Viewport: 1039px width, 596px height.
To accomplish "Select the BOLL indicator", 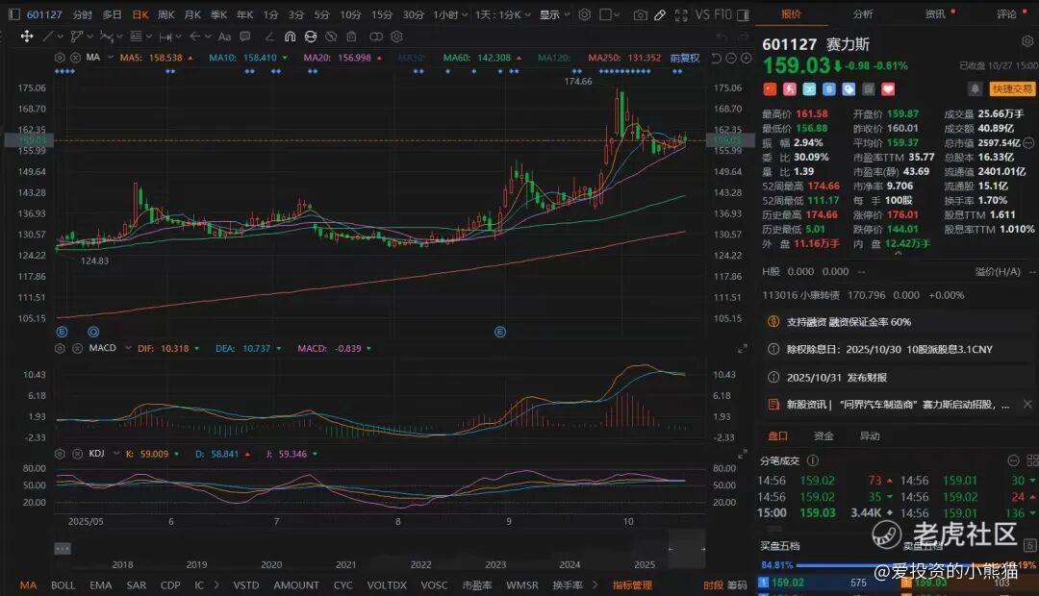I will (x=63, y=585).
